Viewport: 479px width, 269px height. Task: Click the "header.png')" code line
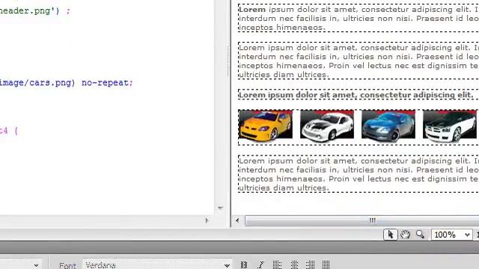click(x=35, y=11)
